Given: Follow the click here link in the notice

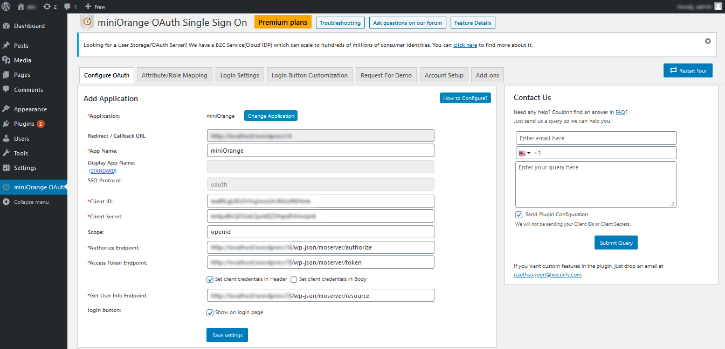Looking at the screenshot, I should (x=464, y=45).
